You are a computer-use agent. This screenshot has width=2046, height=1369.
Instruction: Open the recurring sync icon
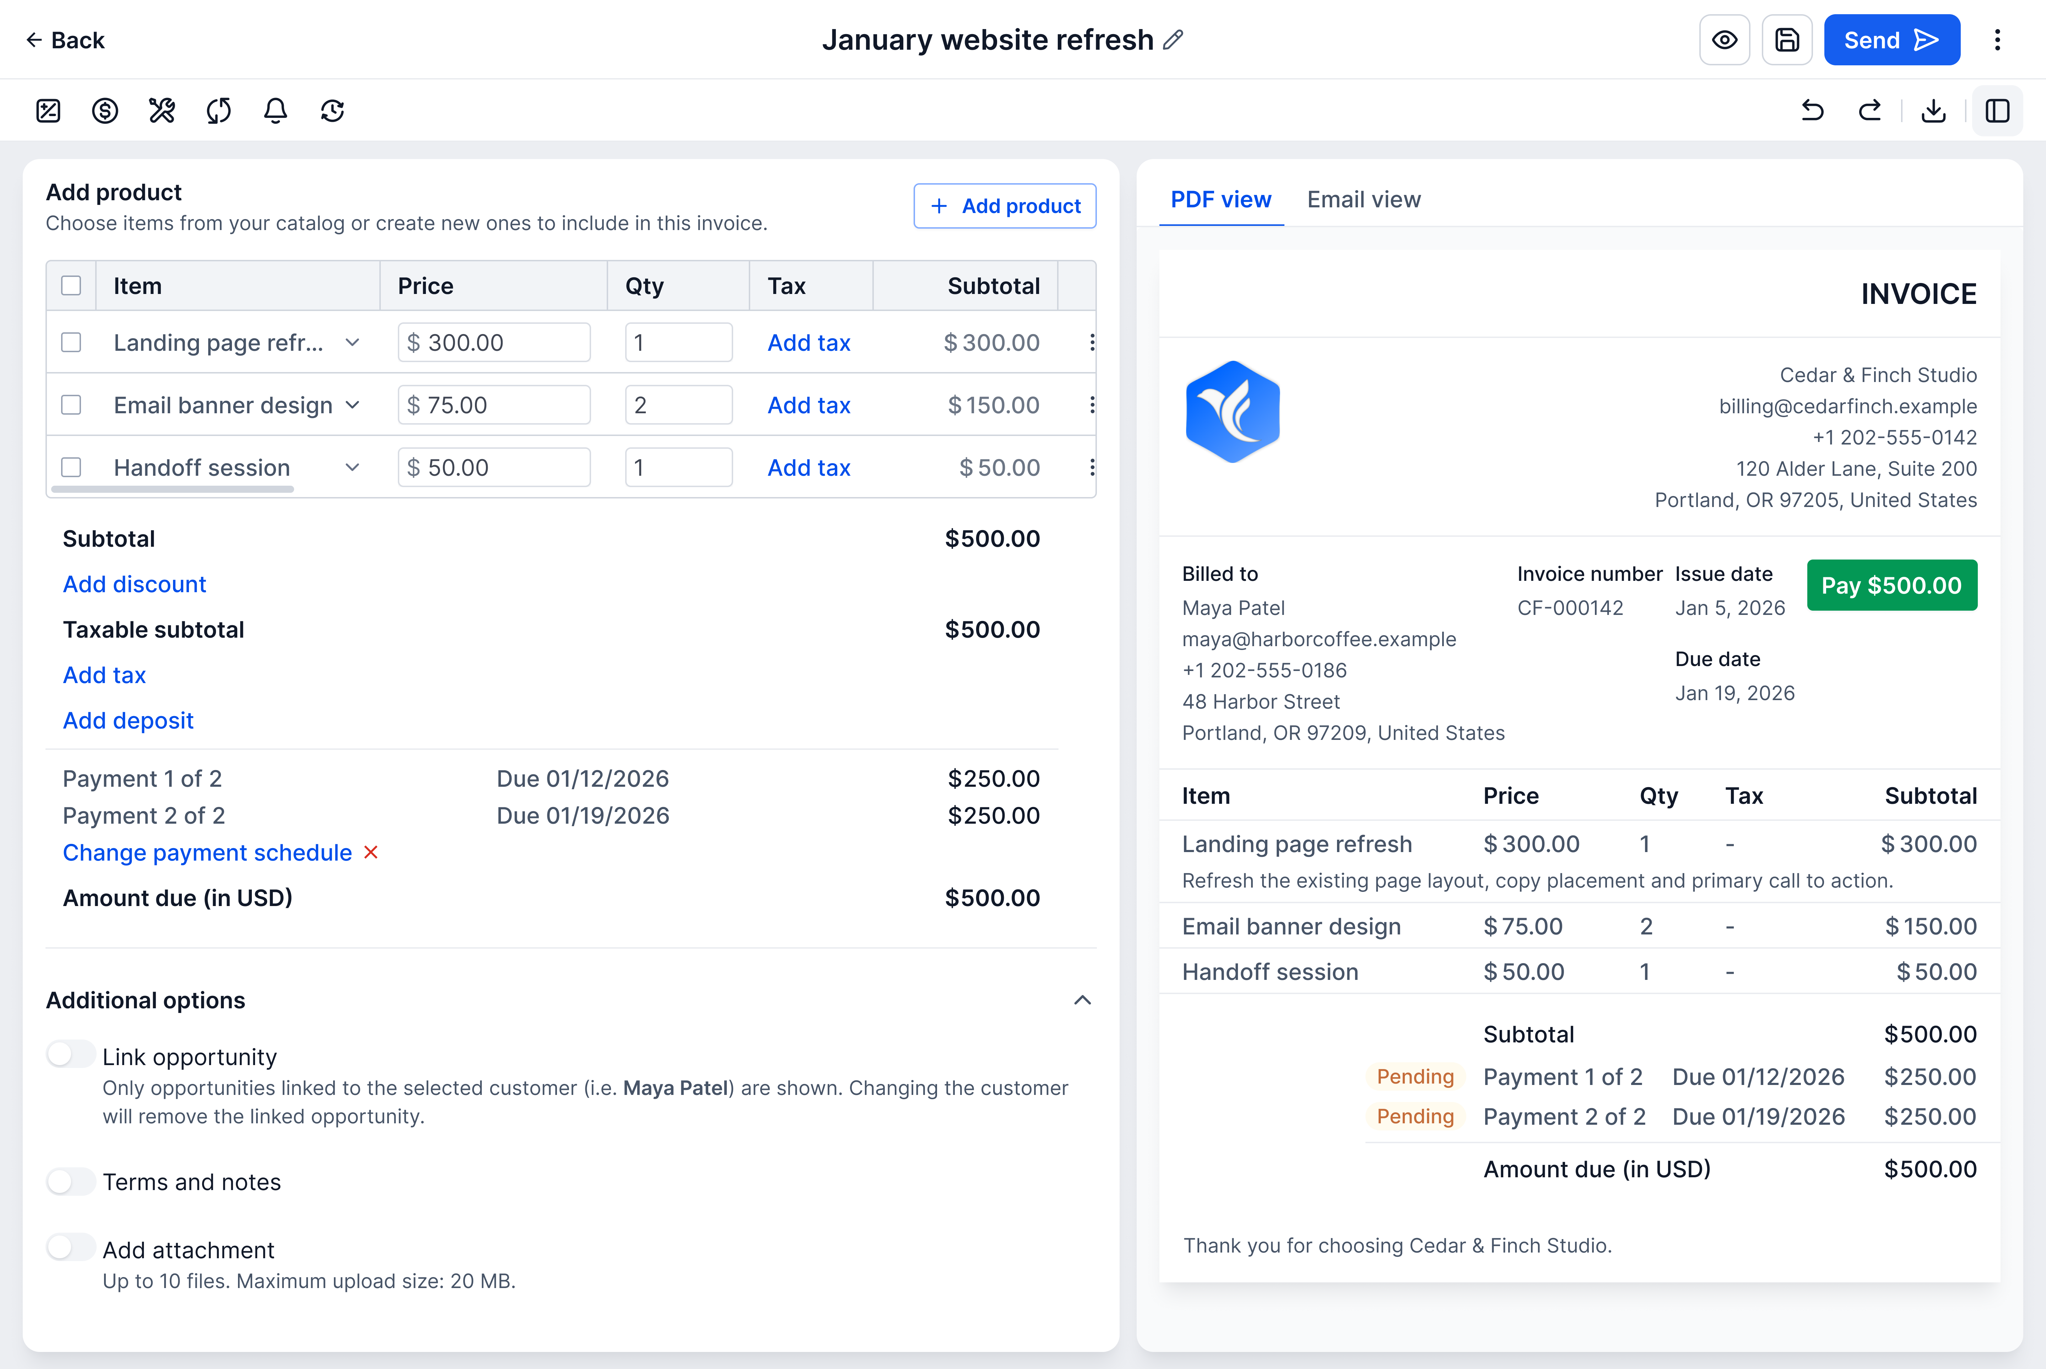click(218, 111)
